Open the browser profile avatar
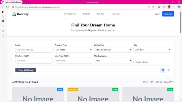182x102 pixels. coord(169,7)
